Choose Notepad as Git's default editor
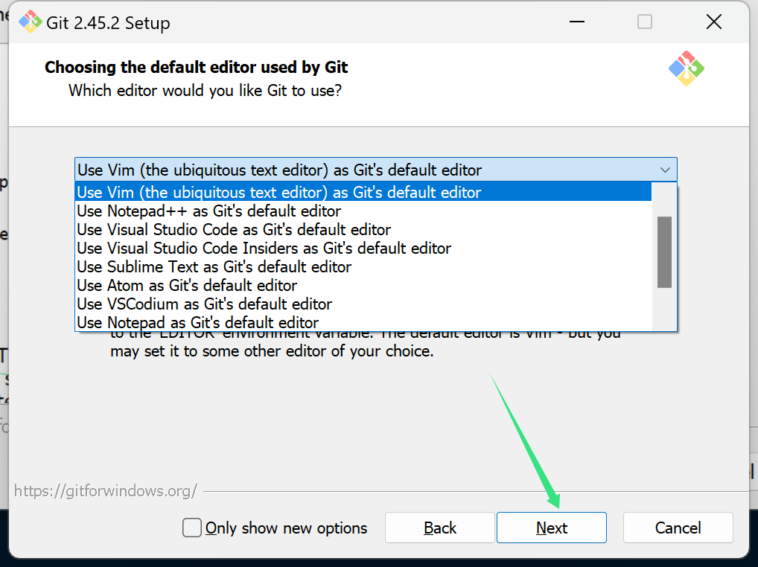Viewport: 758px width, 567px height. click(x=197, y=322)
